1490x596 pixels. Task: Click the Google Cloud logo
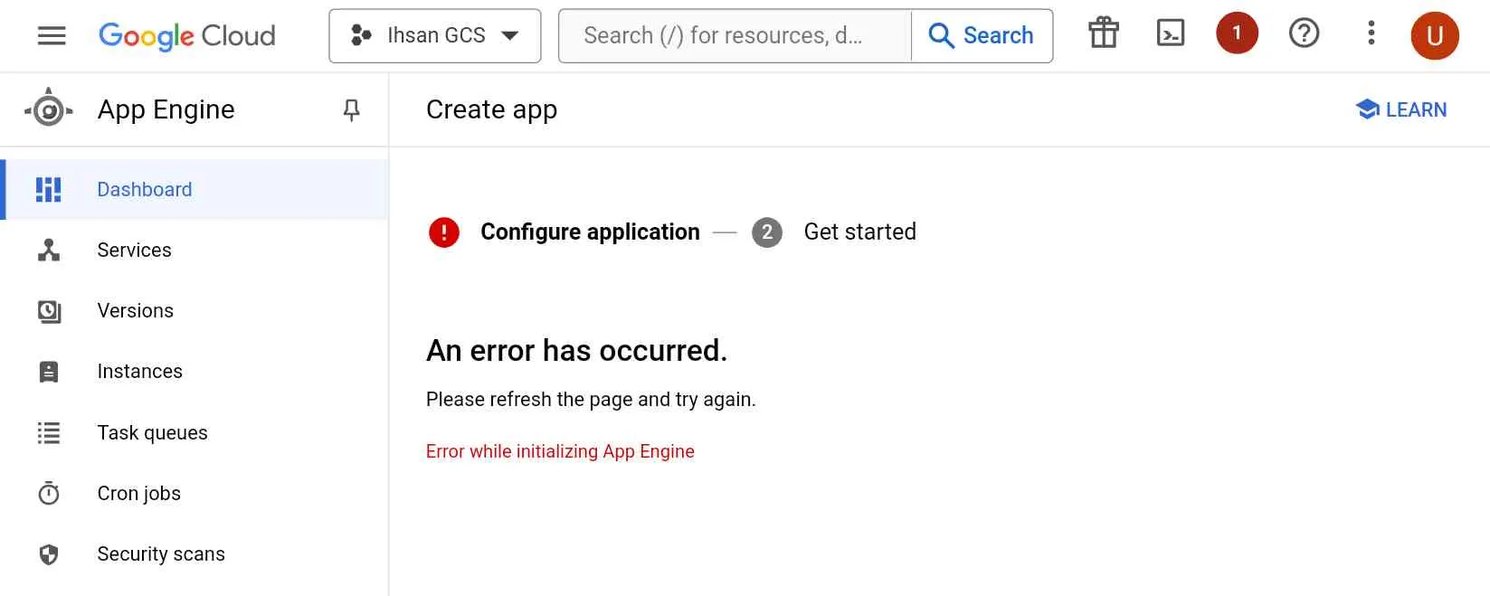pyautogui.click(x=187, y=35)
